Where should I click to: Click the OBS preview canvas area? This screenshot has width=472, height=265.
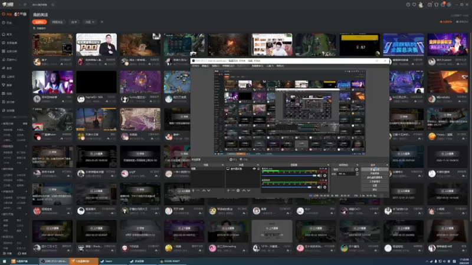coord(290,112)
